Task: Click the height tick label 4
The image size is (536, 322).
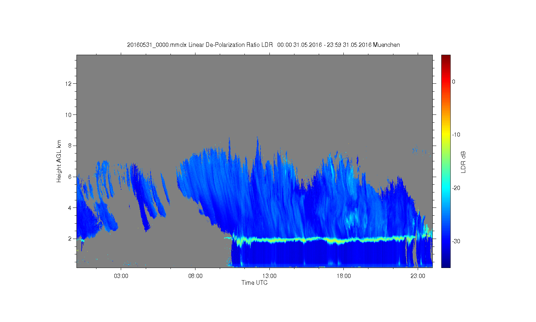Action: point(70,208)
